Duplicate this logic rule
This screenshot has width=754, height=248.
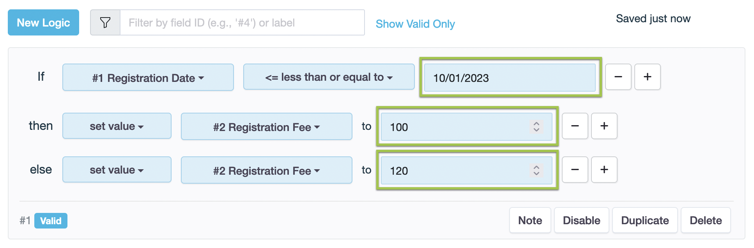[x=644, y=220]
